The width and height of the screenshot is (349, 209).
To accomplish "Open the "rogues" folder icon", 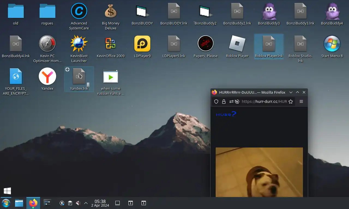I will point(47,11).
